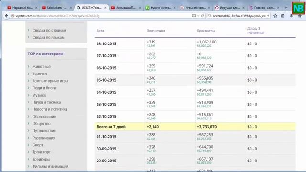This screenshot has height=172, width=306.
Task: Click the Подписчики column header
Action: click(156, 31)
